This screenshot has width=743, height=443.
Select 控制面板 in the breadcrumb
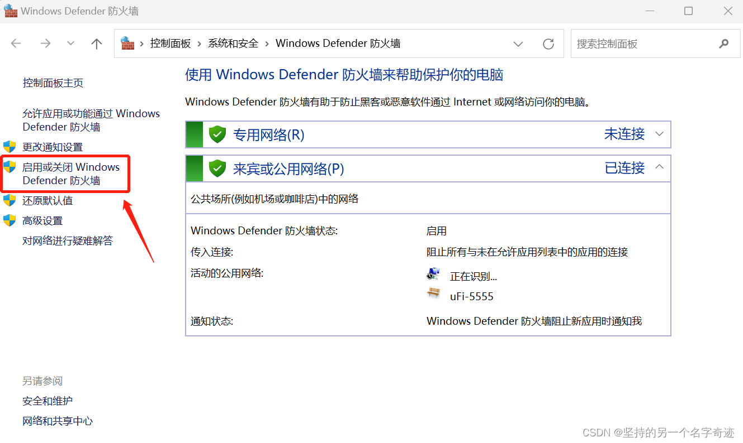click(171, 44)
